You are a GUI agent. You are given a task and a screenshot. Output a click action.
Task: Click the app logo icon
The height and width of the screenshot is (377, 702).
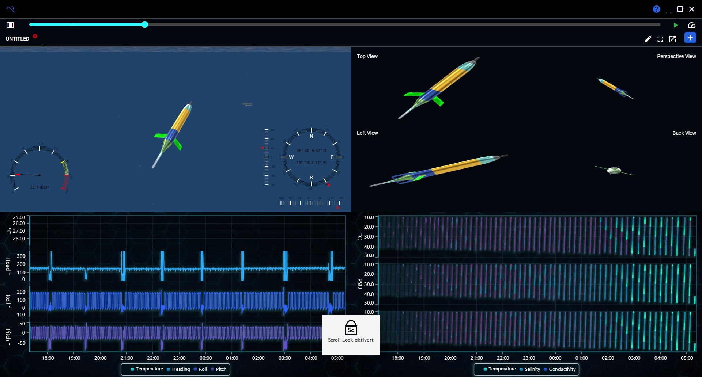(x=10, y=9)
